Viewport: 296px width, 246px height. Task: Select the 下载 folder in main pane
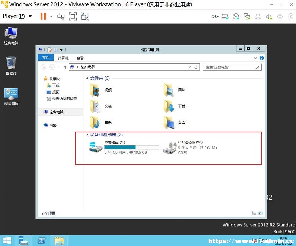click(175, 106)
